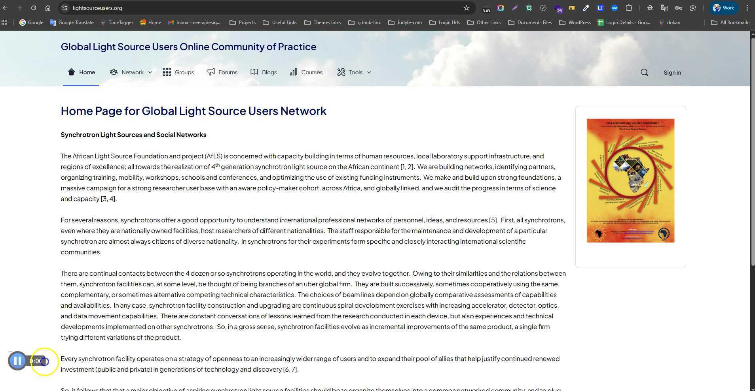This screenshot has width=755, height=391.
Task: Open the TimeTagger bookmark
Action: coord(116,23)
